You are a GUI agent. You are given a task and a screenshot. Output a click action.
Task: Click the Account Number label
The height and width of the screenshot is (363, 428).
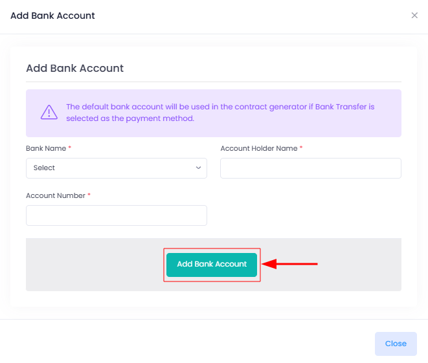click(56, 195)
